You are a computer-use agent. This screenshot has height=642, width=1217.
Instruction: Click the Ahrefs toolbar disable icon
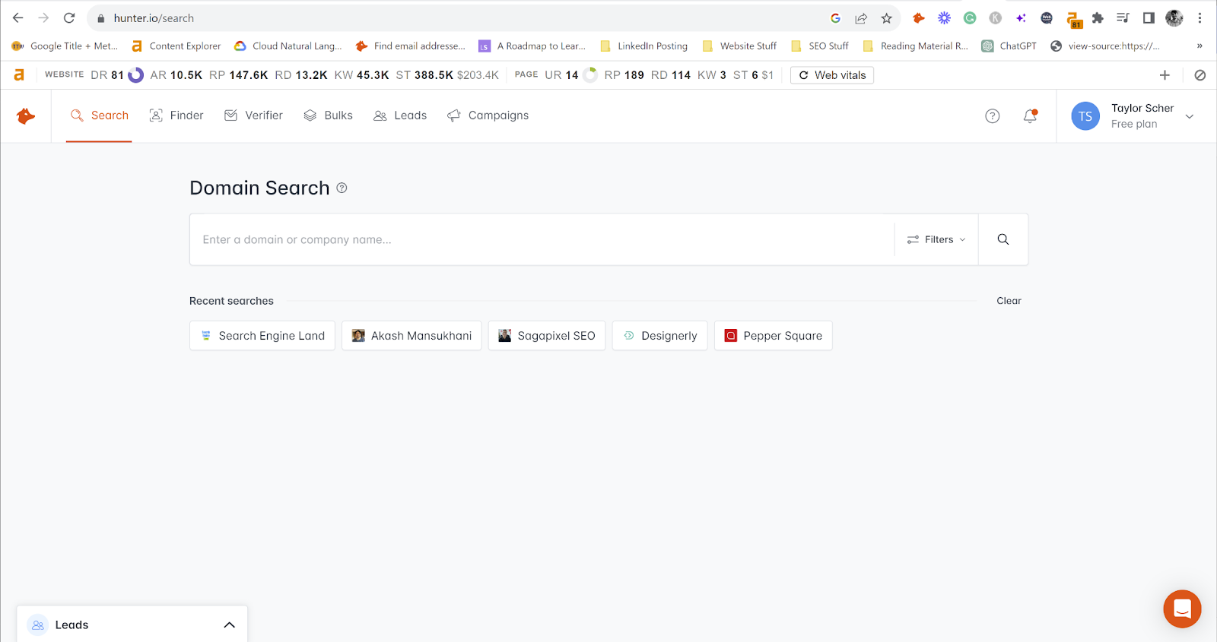pos(1200,75)
